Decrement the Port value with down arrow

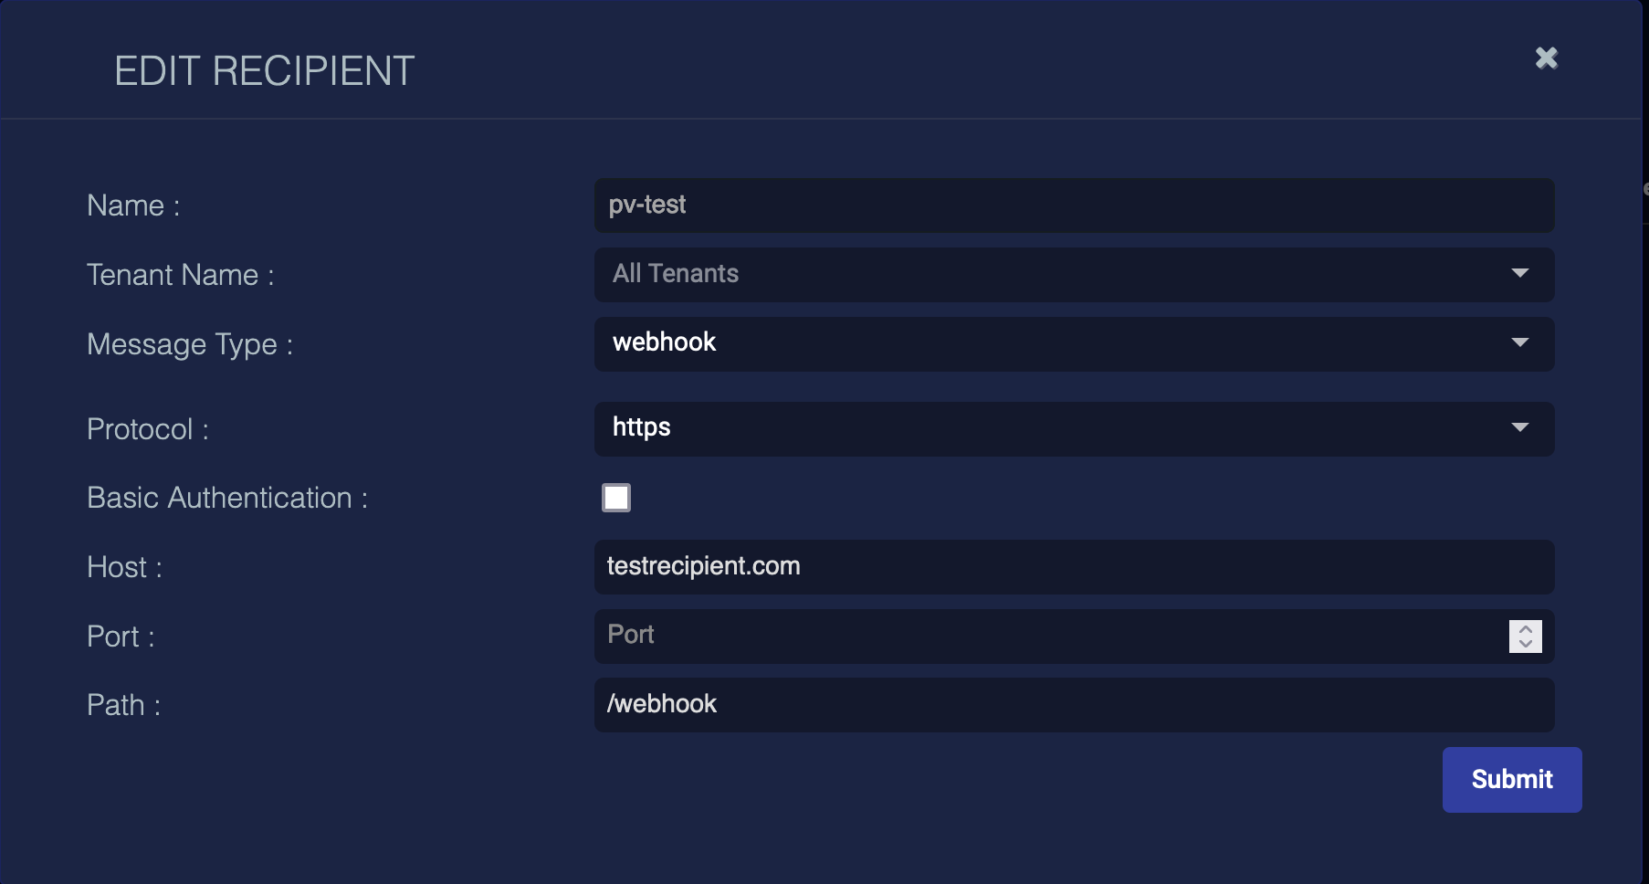1525,644
